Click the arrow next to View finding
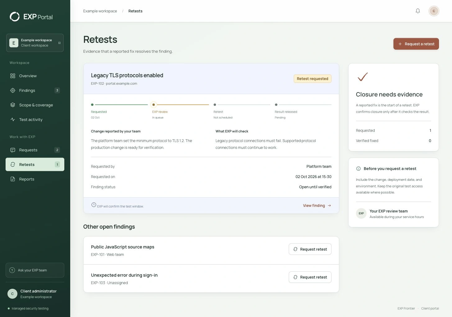Screen dimensions: 452x317 coord(329,206)
